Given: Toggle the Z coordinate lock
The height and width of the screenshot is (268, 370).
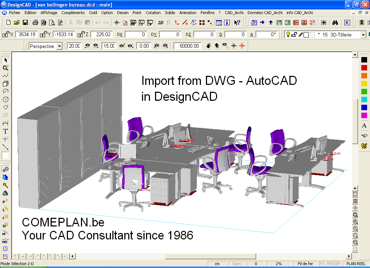Looking at the screenshot, I should click(x=81, y=34).
